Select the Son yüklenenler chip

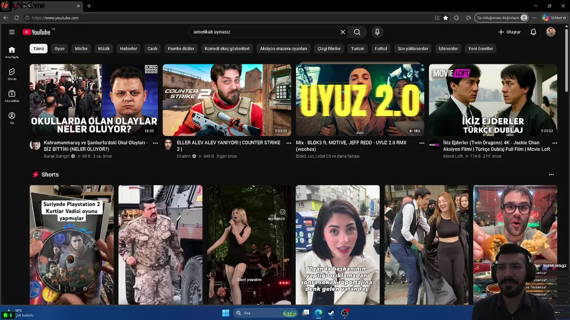pyautogui.click(x=413, y=48)
